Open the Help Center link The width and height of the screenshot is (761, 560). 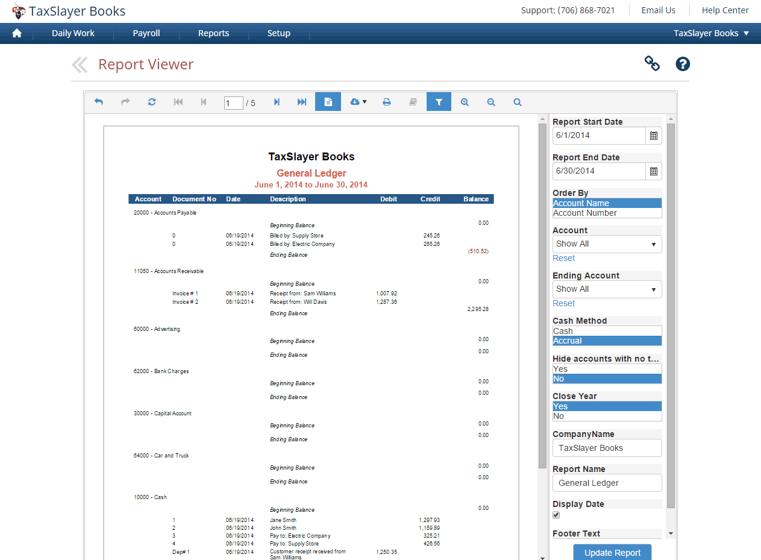point(725,10)
